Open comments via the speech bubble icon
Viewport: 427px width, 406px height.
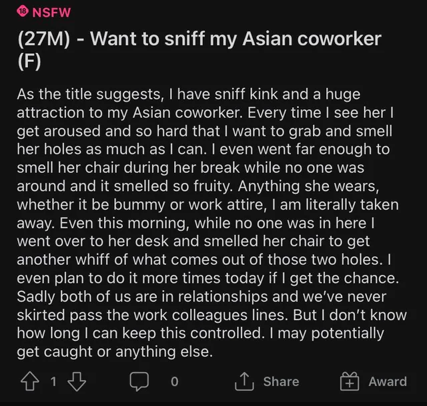point(139,381)
